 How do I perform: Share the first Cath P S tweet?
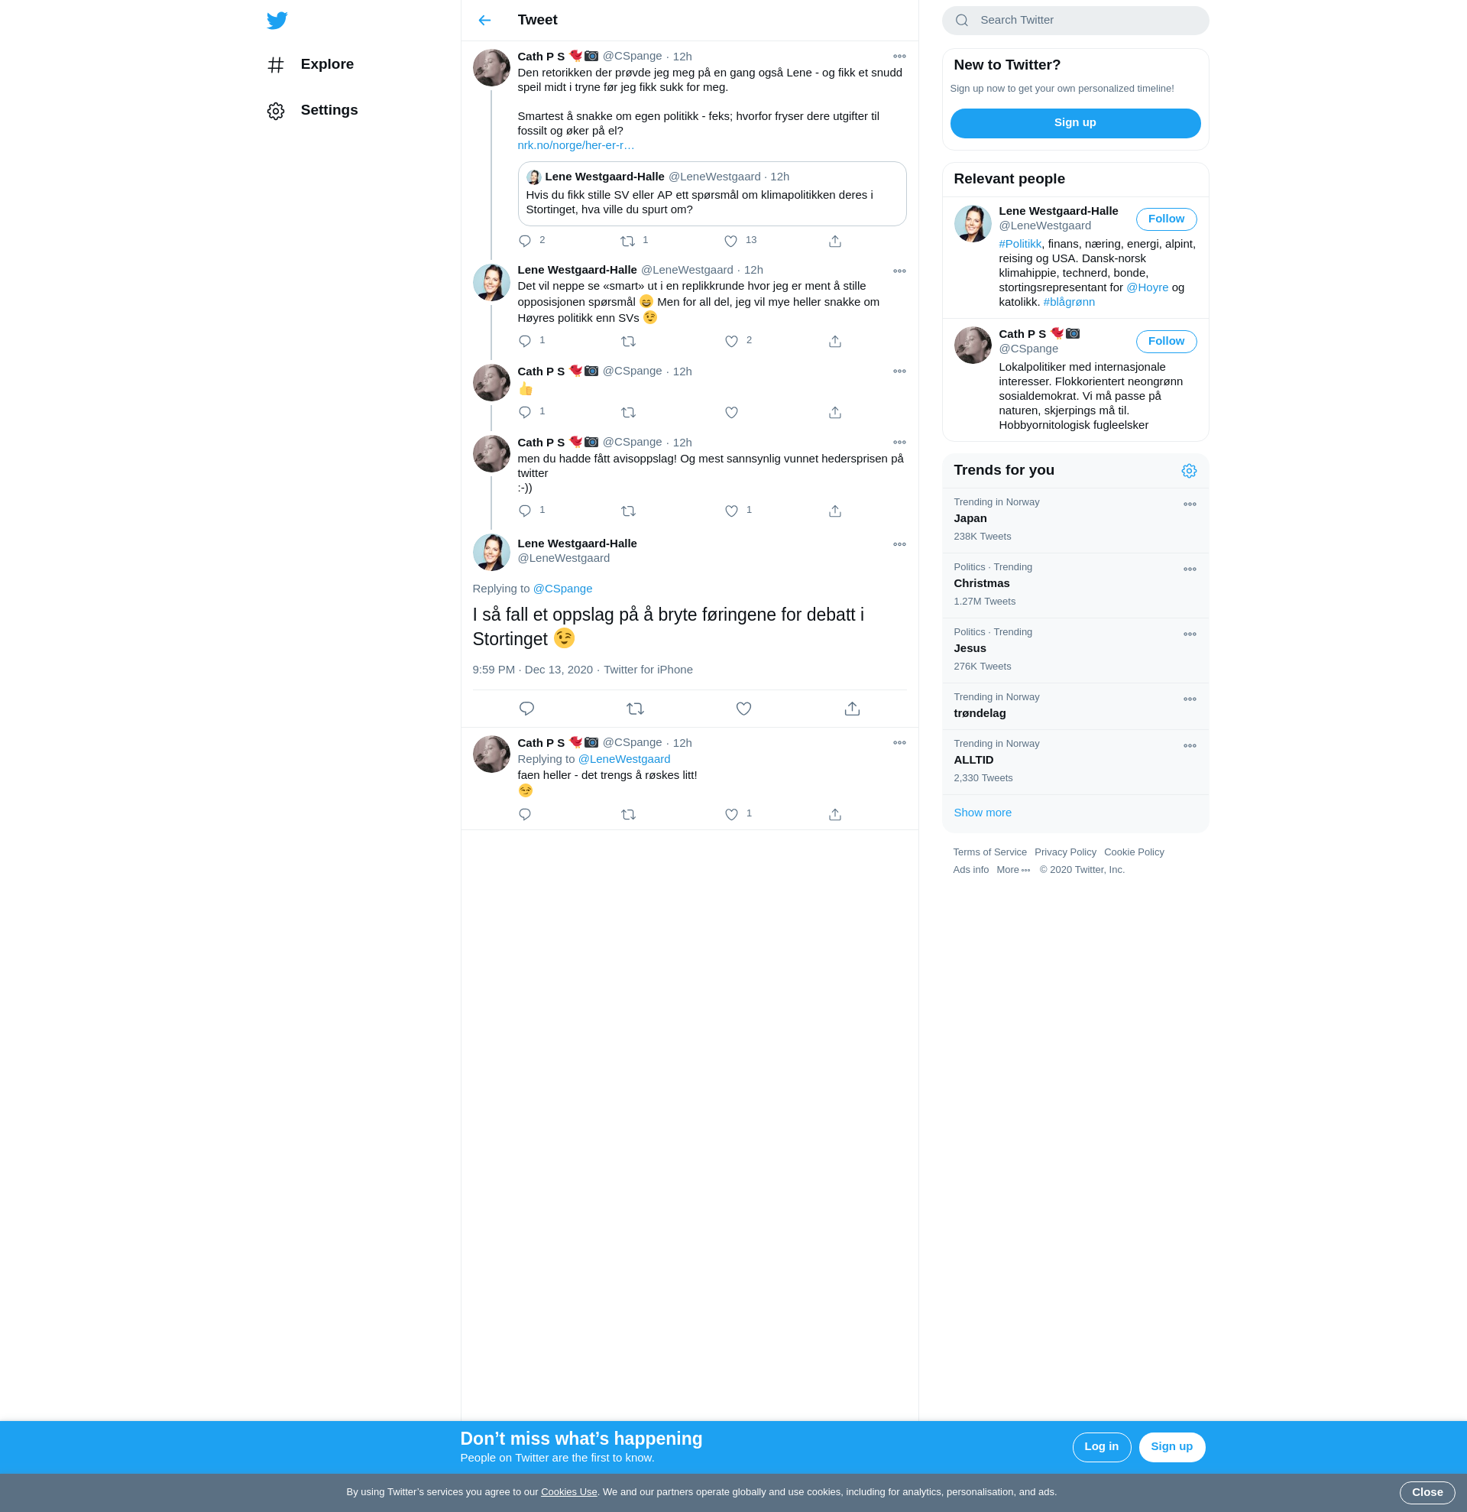[x=835, y=241]
